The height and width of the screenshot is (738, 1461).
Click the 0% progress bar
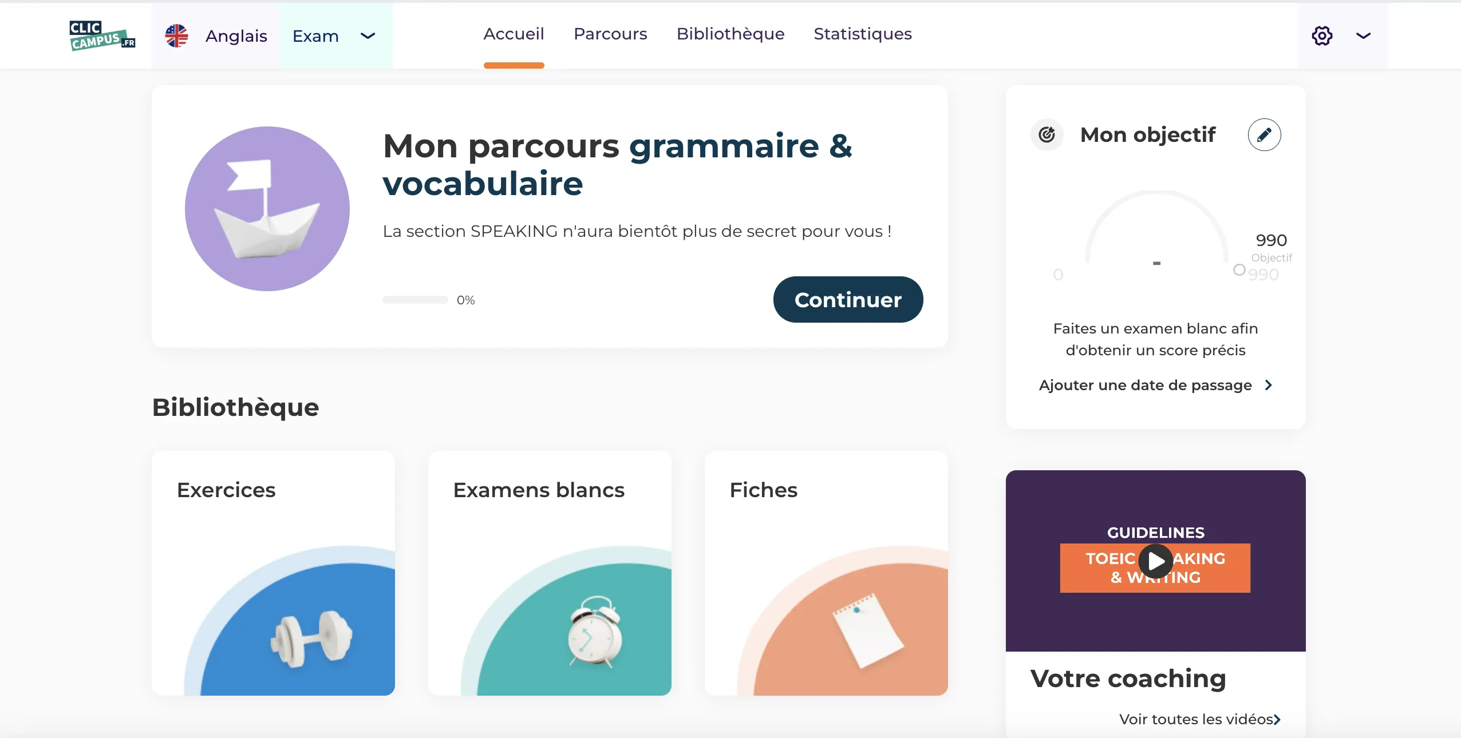[415, 300]
